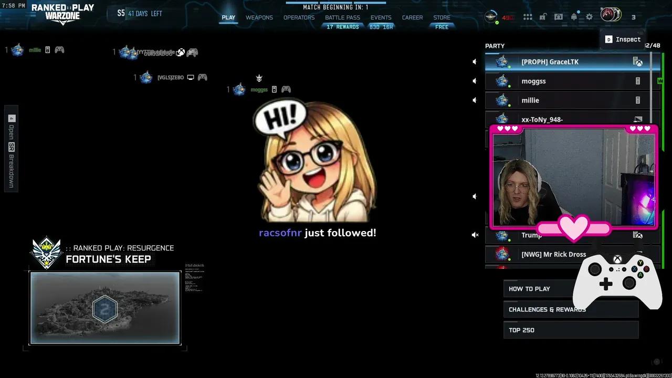Open the headset social icon in top bar

click(559, 17)
